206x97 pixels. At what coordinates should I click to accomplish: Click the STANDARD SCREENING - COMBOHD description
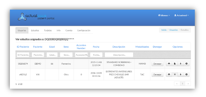point(119,64)
